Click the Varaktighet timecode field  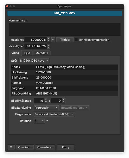click(x=36, y=46)
